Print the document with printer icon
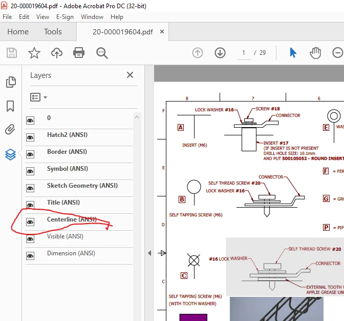Screen dimensions: 344x321 pyautogui.click(x=79, y=53)
